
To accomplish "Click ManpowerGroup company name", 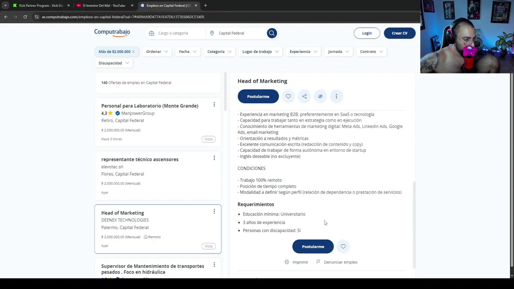I will [138, 113].
